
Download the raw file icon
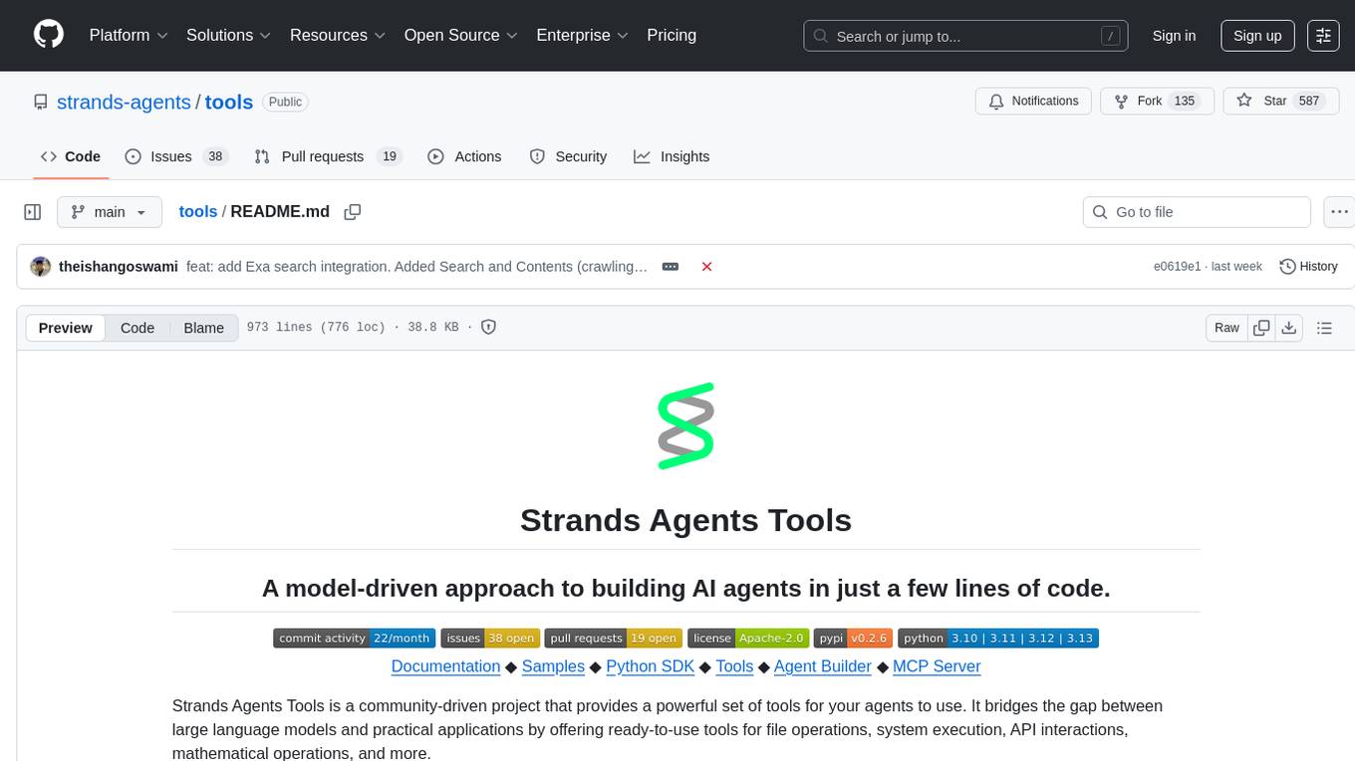pos(1288,328)
